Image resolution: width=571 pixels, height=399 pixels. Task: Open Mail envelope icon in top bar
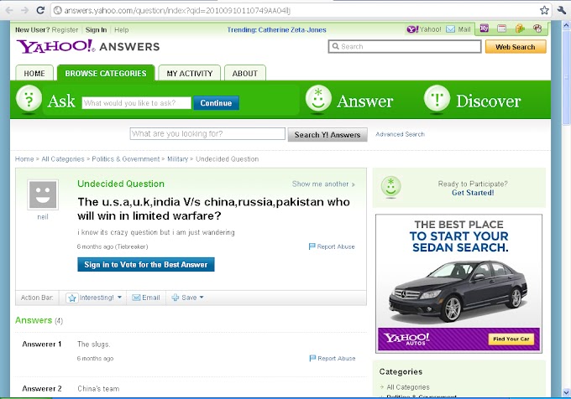point(450,29)
